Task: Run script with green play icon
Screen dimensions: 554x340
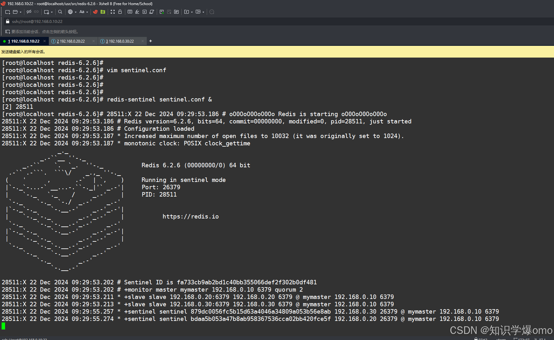Action: click(x=162, y=12)
